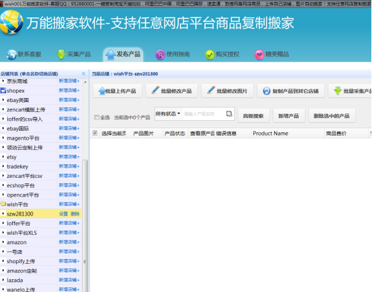Tick the 全选 select-all checkbox
This screenshot has height=292, width=372.
(x=96, y=117)
